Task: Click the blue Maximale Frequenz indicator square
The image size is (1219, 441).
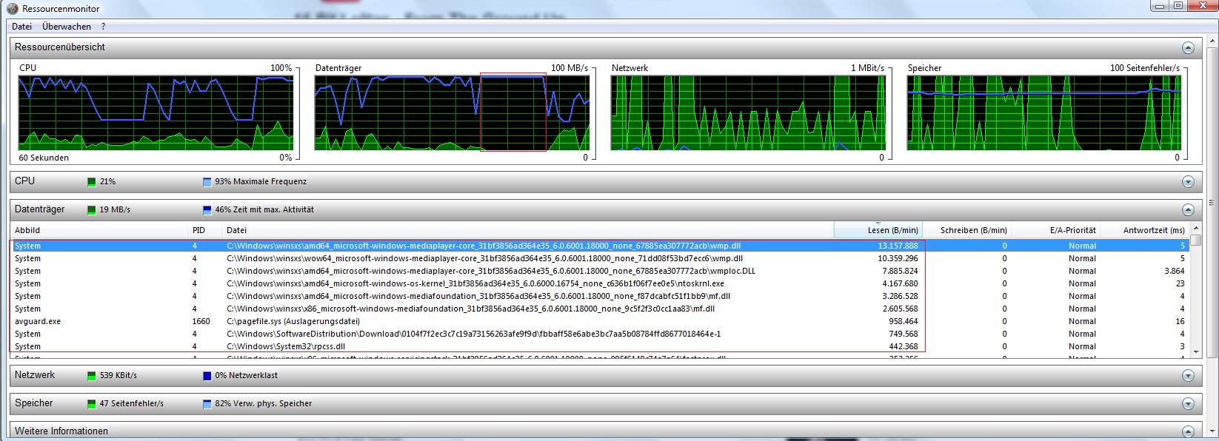Action: click(x=207, y=181)
